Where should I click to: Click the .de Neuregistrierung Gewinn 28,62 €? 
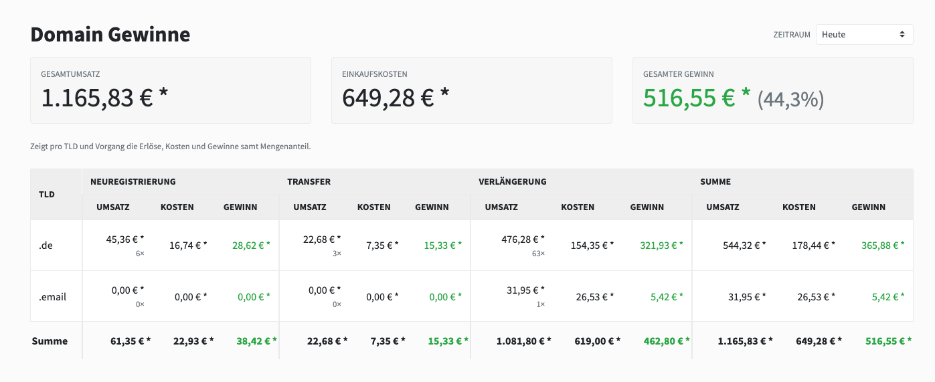251,246
